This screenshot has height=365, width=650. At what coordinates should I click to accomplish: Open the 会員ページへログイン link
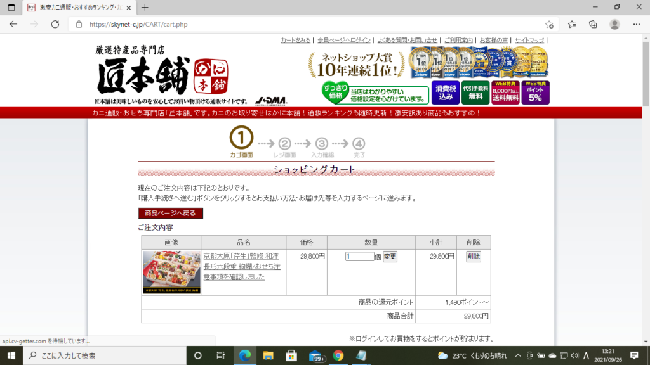343,40
